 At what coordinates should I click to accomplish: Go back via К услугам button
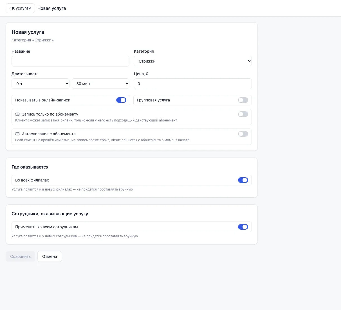20,8
